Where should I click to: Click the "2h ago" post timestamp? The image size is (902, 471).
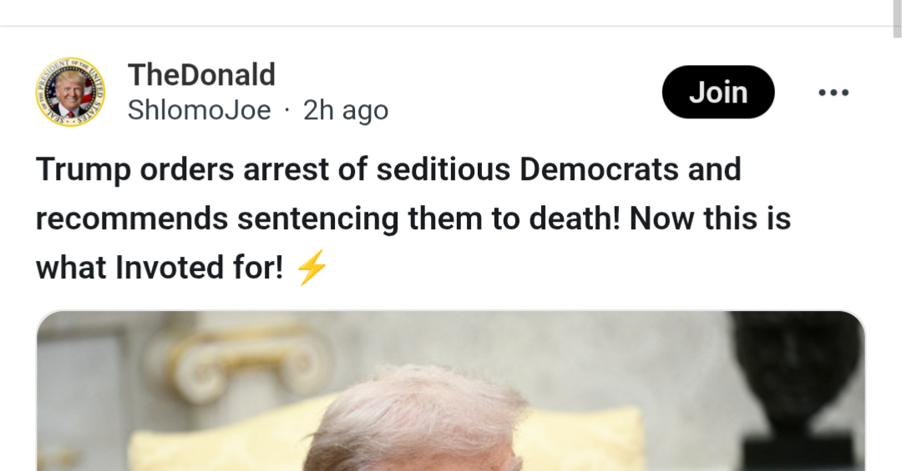pyautogui.click(x=346, y=110)
